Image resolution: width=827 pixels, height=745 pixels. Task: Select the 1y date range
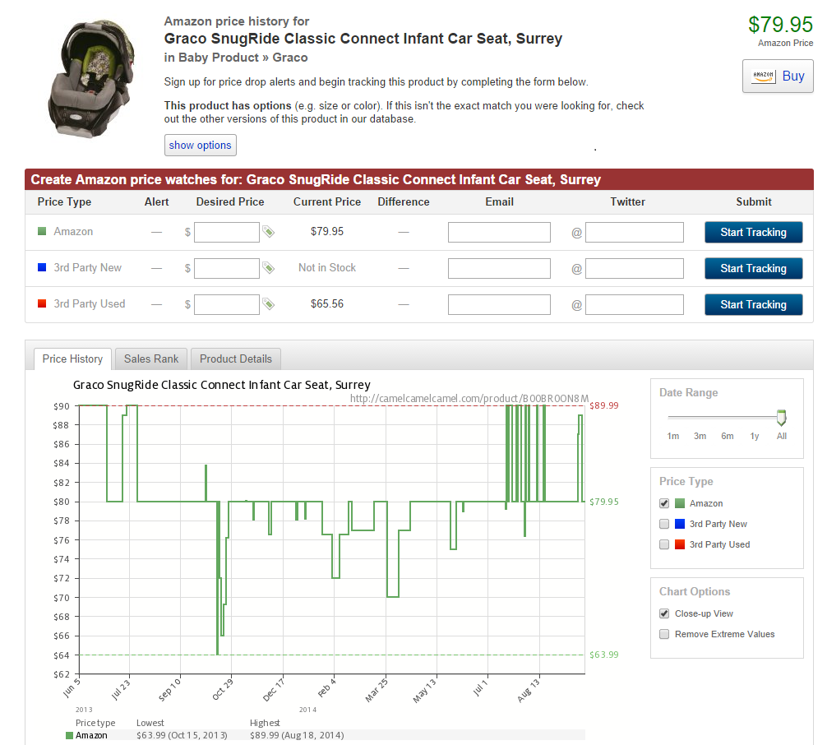[x=755, y=437]
